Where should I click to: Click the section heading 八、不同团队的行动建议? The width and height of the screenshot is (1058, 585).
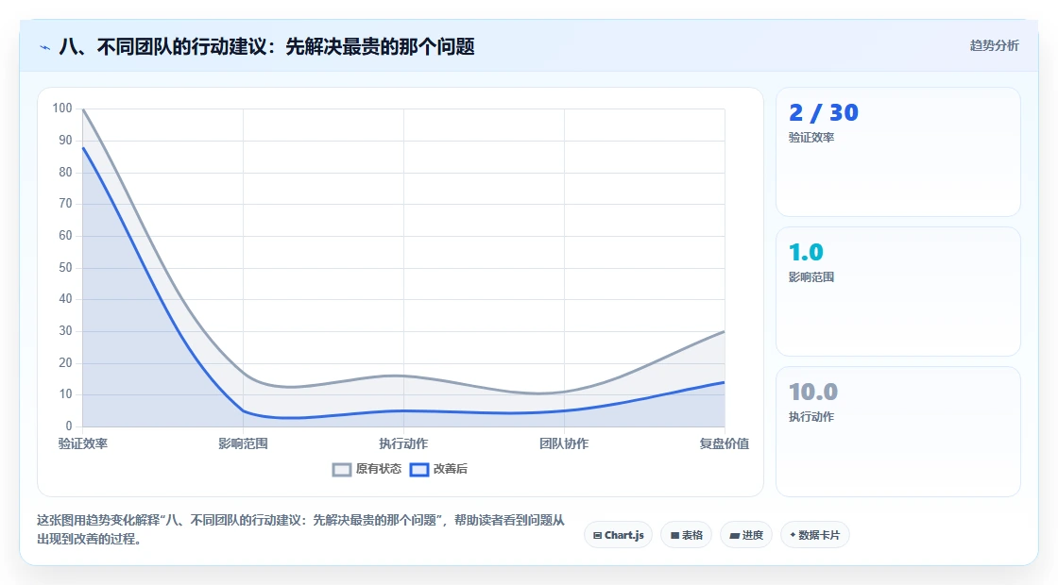point(266,47)
